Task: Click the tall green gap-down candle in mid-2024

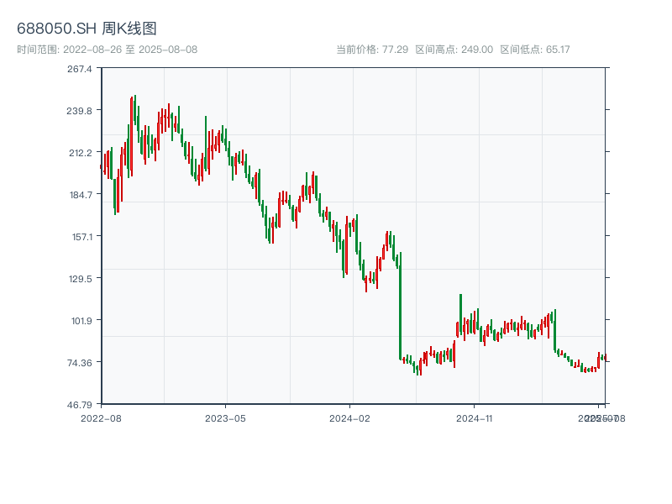Action: [x=401, y=306]
